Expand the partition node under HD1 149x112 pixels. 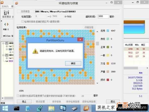7,58
